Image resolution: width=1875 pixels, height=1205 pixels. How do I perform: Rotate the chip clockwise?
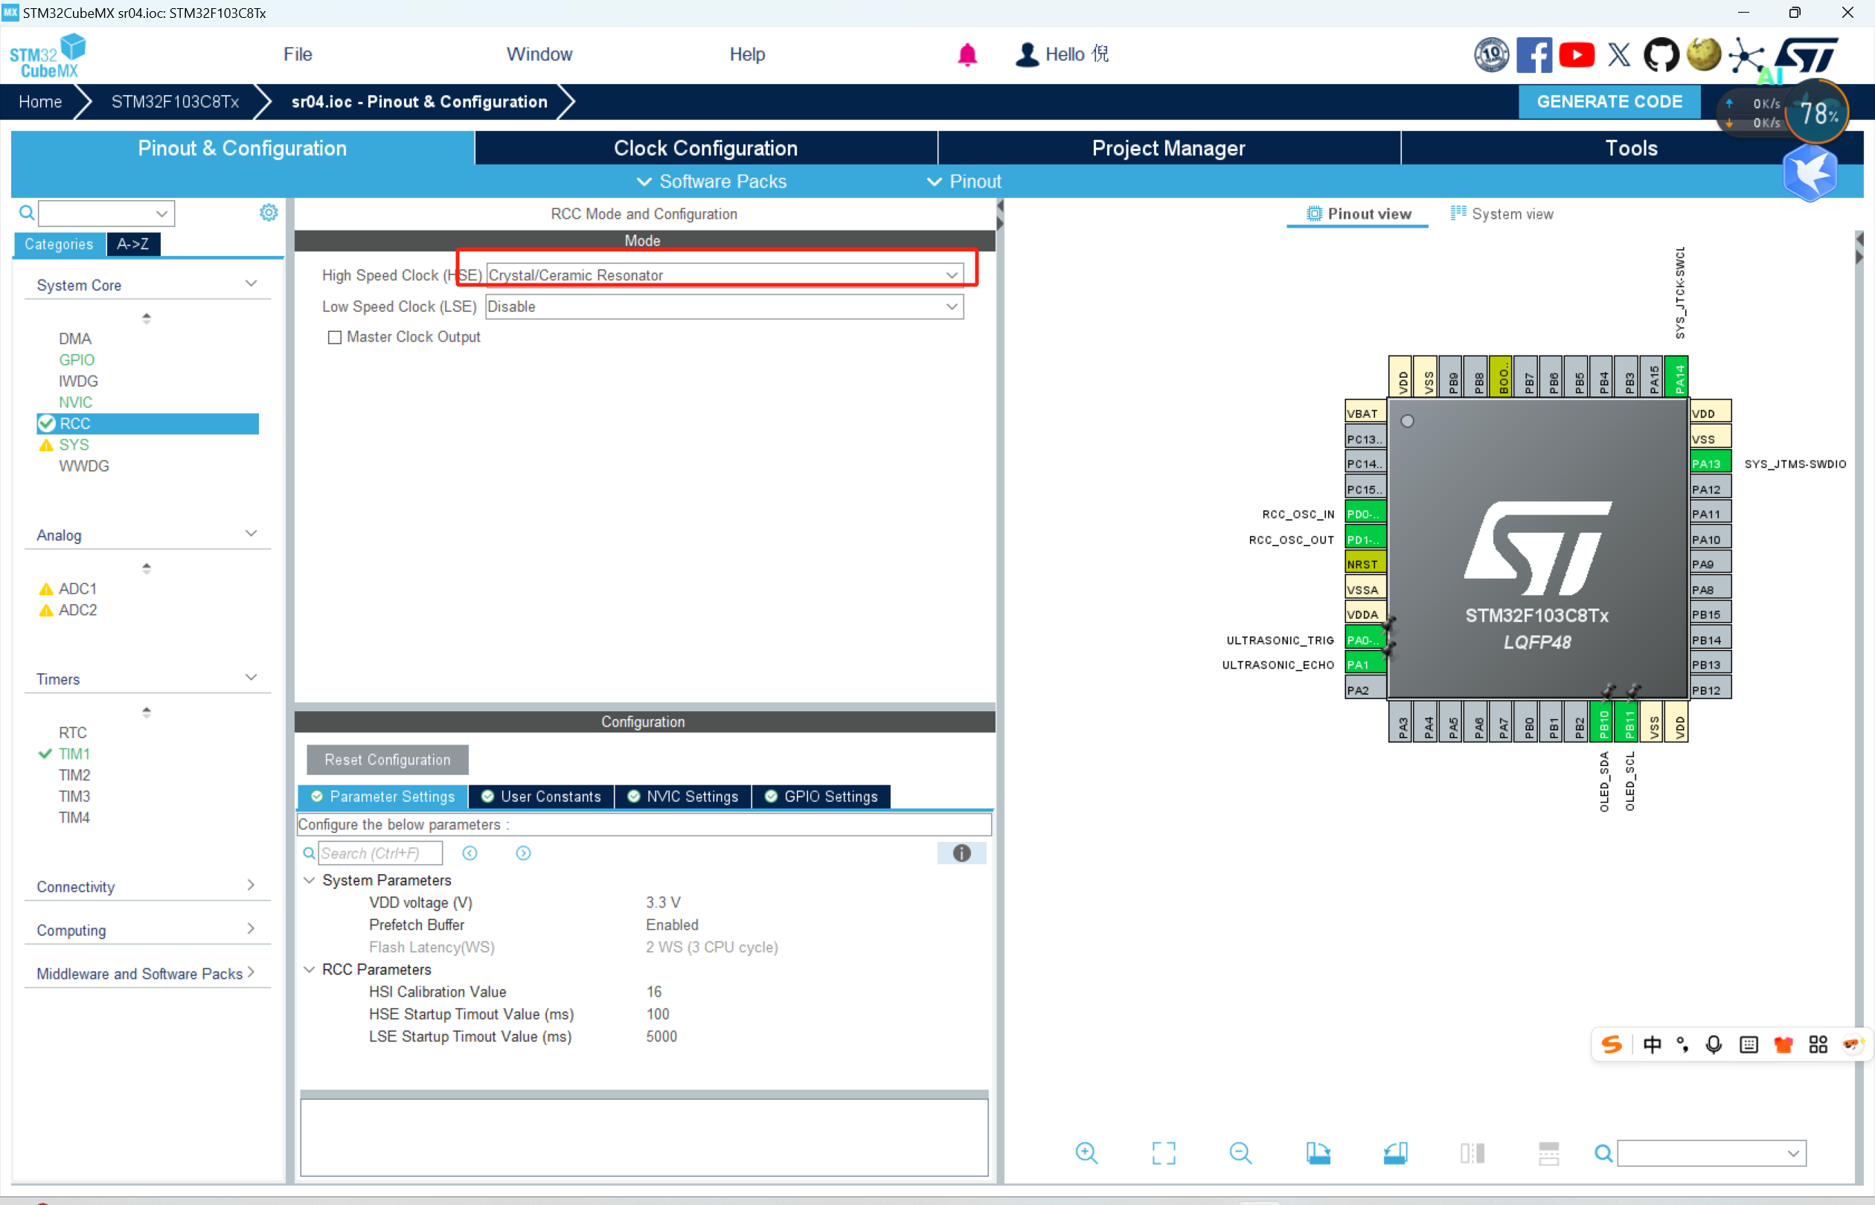(x=1318, y=1153)
